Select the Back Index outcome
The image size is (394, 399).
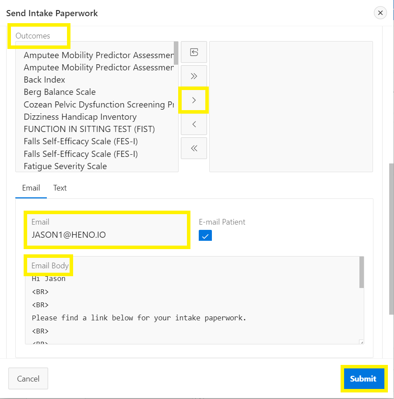point(44,80)
